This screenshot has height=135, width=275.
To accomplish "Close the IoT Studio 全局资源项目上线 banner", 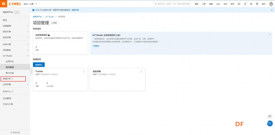I will (x=270, y=35).
